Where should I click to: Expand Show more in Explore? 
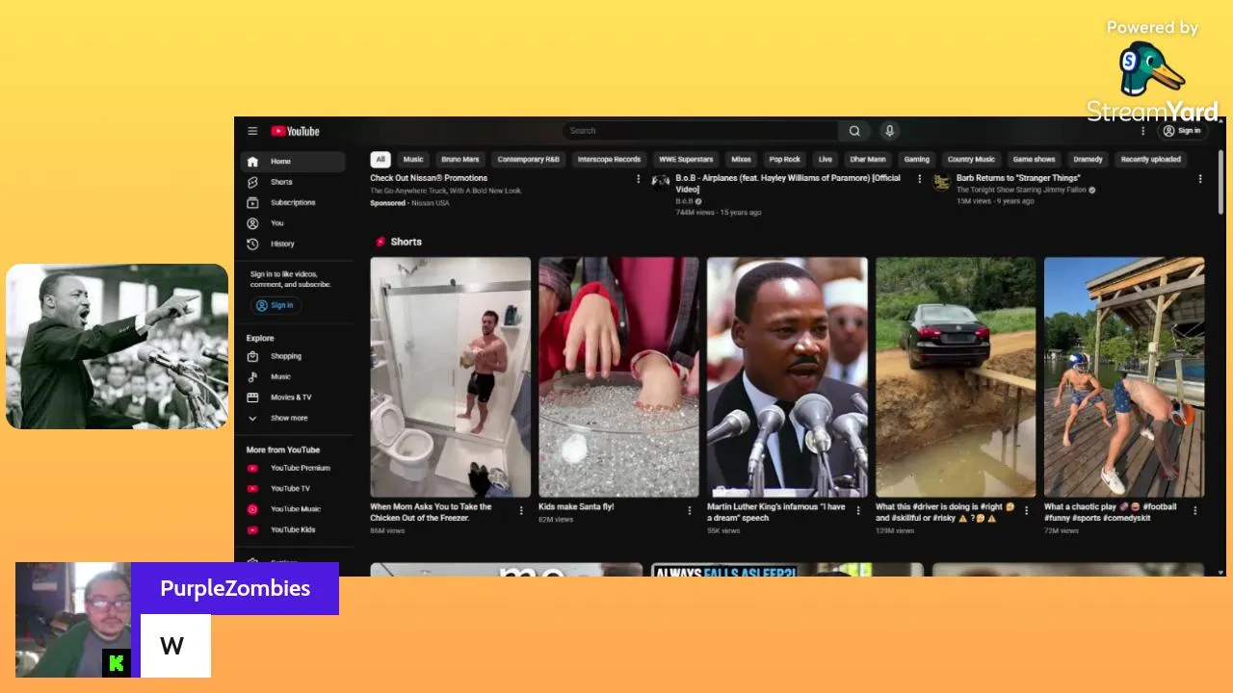[292, 418]
